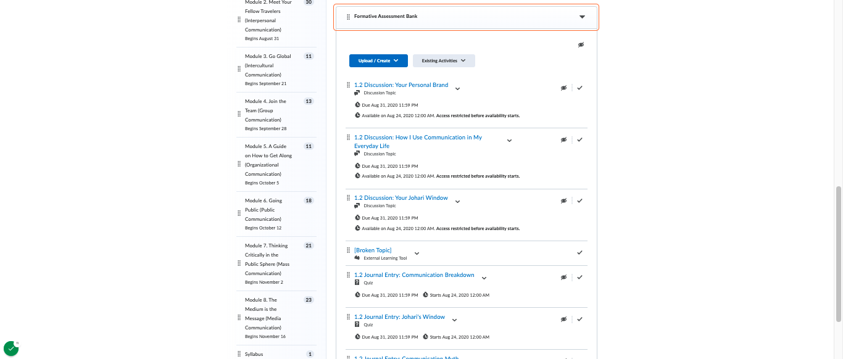Grab the Formative Assessment Bank drag handle
Viewport: 843px width, 359px height.
click(x=348, y=17)
